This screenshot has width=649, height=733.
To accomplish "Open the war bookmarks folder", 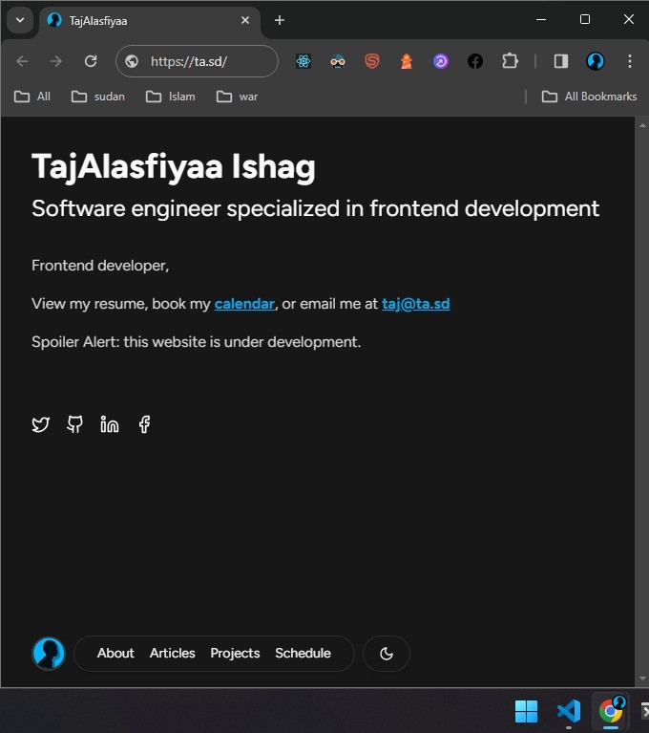I will [237, 97].
